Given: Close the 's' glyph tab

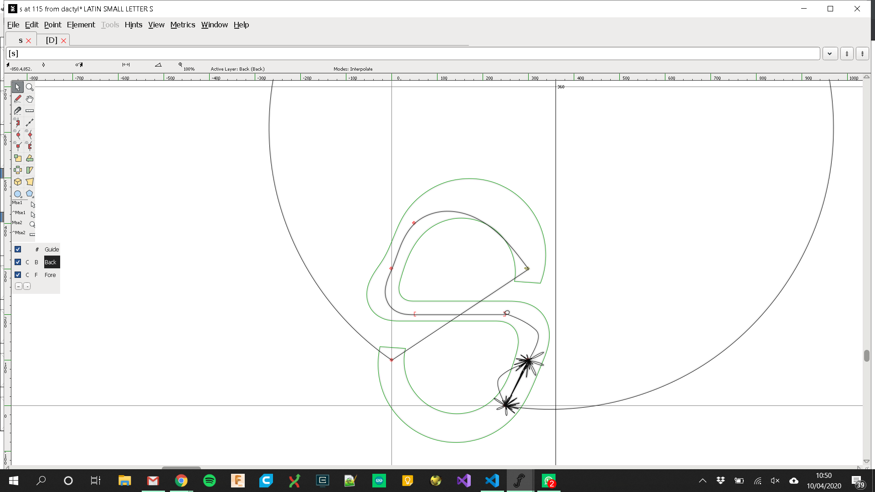Looking at the screenshot, I should coord(29,41).
